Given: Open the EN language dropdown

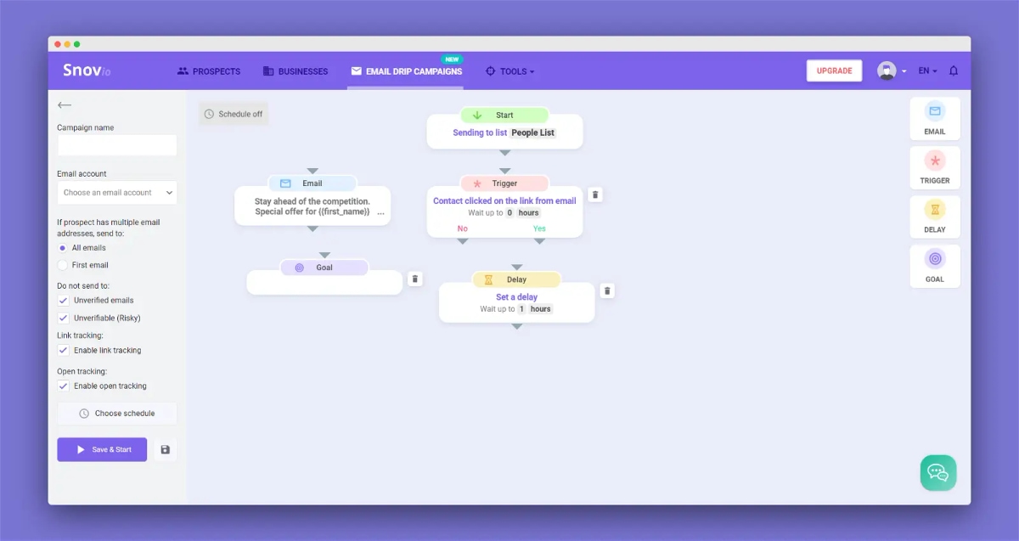Looking at the screenshot, I should (x=927, y=71).
